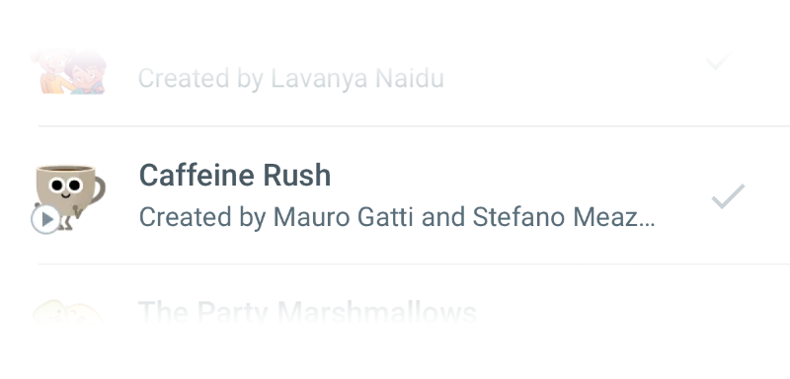Tap the Caffeine Rush downloaded checkmark
The height and width of the screenshot is (379, 790).
728,196
